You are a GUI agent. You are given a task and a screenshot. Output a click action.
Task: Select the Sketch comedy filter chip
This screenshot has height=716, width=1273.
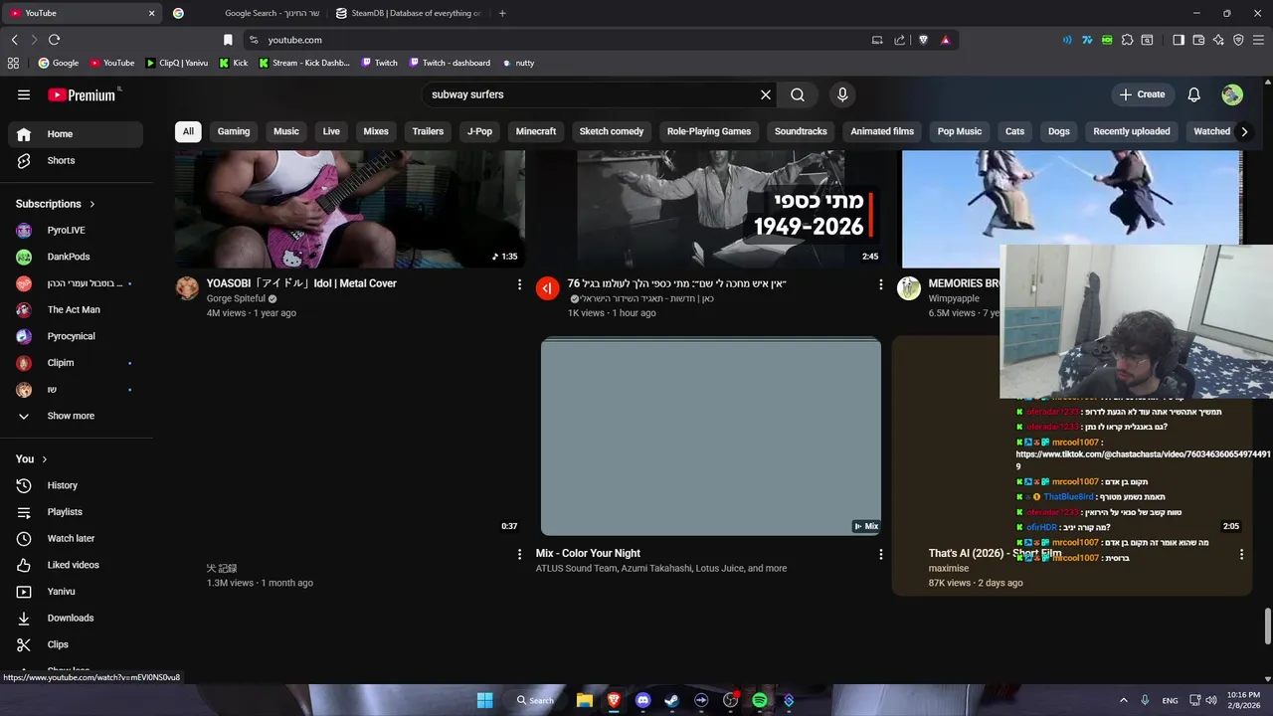tap(612, 131)
